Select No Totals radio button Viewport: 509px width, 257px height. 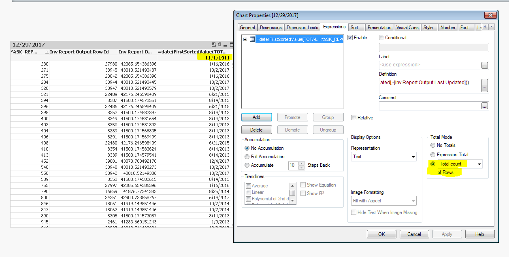coord(433,145)
